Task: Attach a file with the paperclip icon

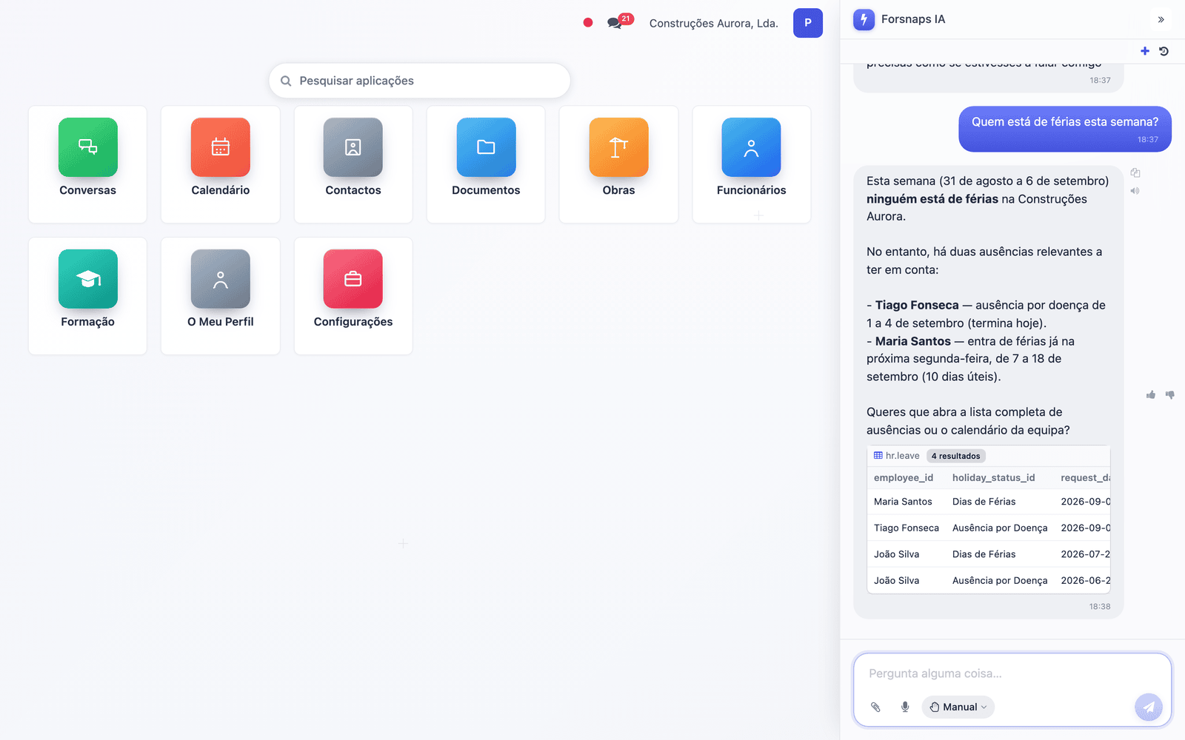Action: (x=875, y=707)
